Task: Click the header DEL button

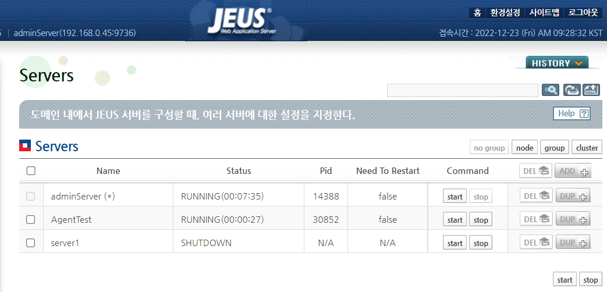Action: coord(536,171)
